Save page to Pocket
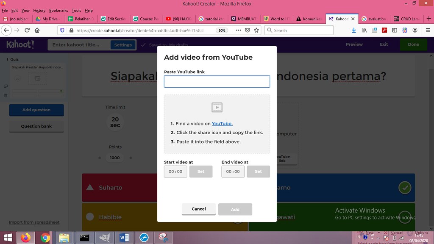Viewport: 434px width, 244px height. (248, 30)
